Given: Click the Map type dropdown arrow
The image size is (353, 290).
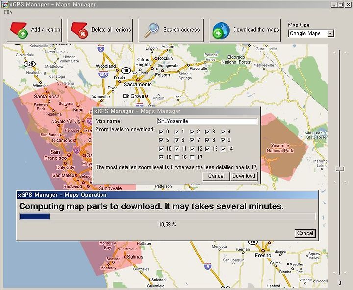Looking at the screenshot, I should pos(330,33).
